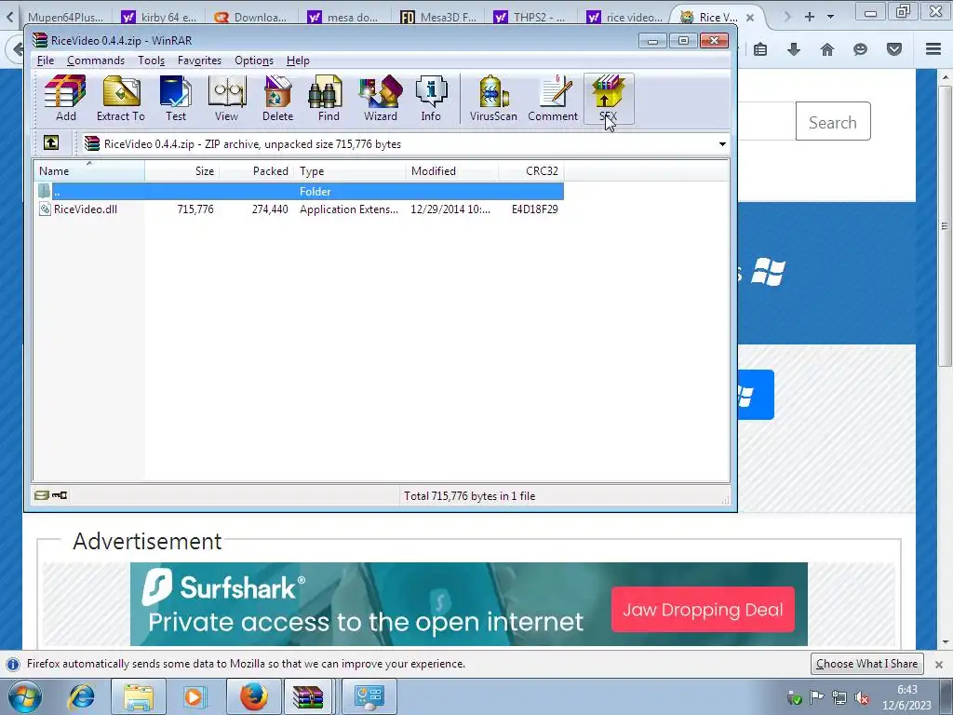Sort by the CRC32 column header
The width and height of the screenshot is (953, 715).
click(531, 171)
